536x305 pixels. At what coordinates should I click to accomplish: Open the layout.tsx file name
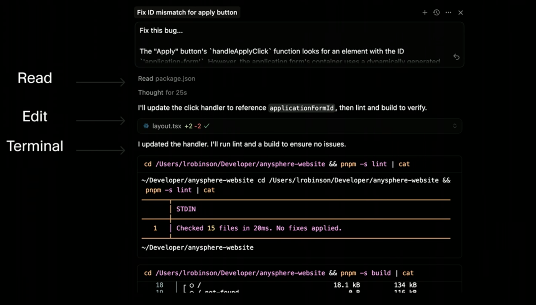click(x=167, y=126)
